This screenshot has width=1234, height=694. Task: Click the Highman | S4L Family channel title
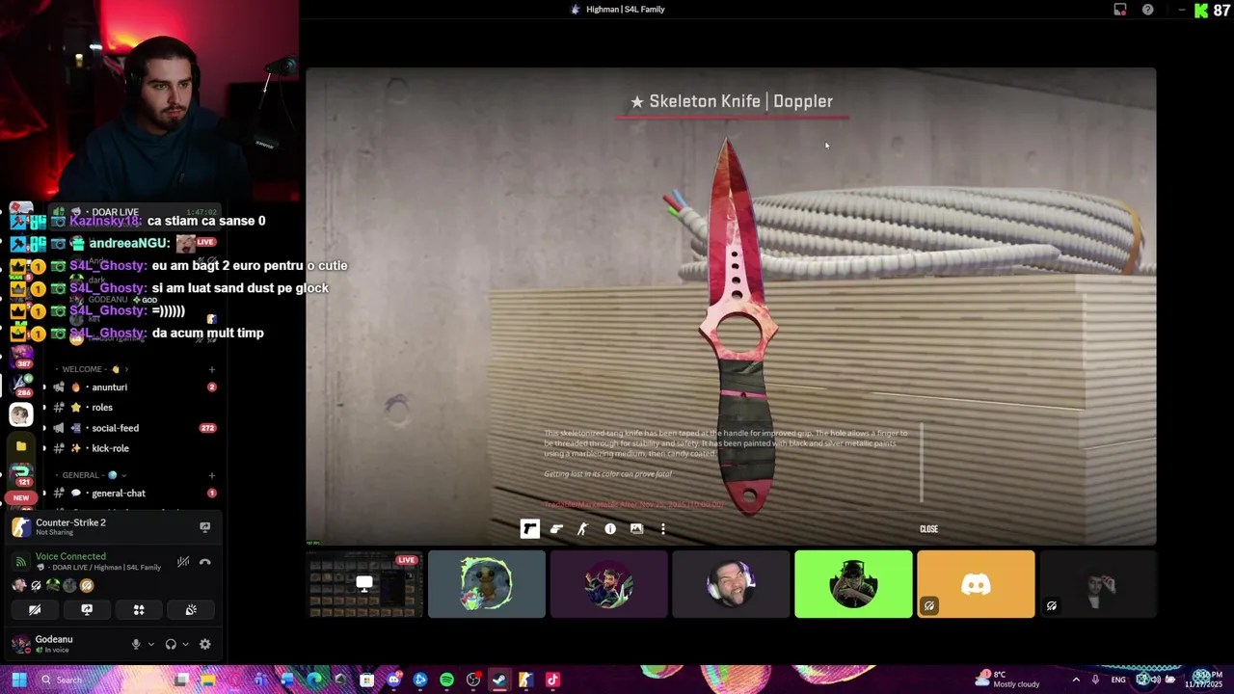pyautogui.click(x=625, y=10)
